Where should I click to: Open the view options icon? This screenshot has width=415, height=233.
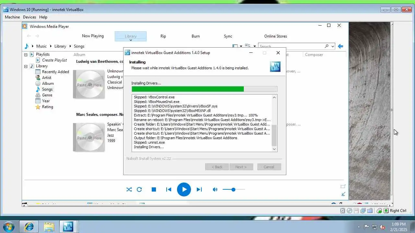248,46
